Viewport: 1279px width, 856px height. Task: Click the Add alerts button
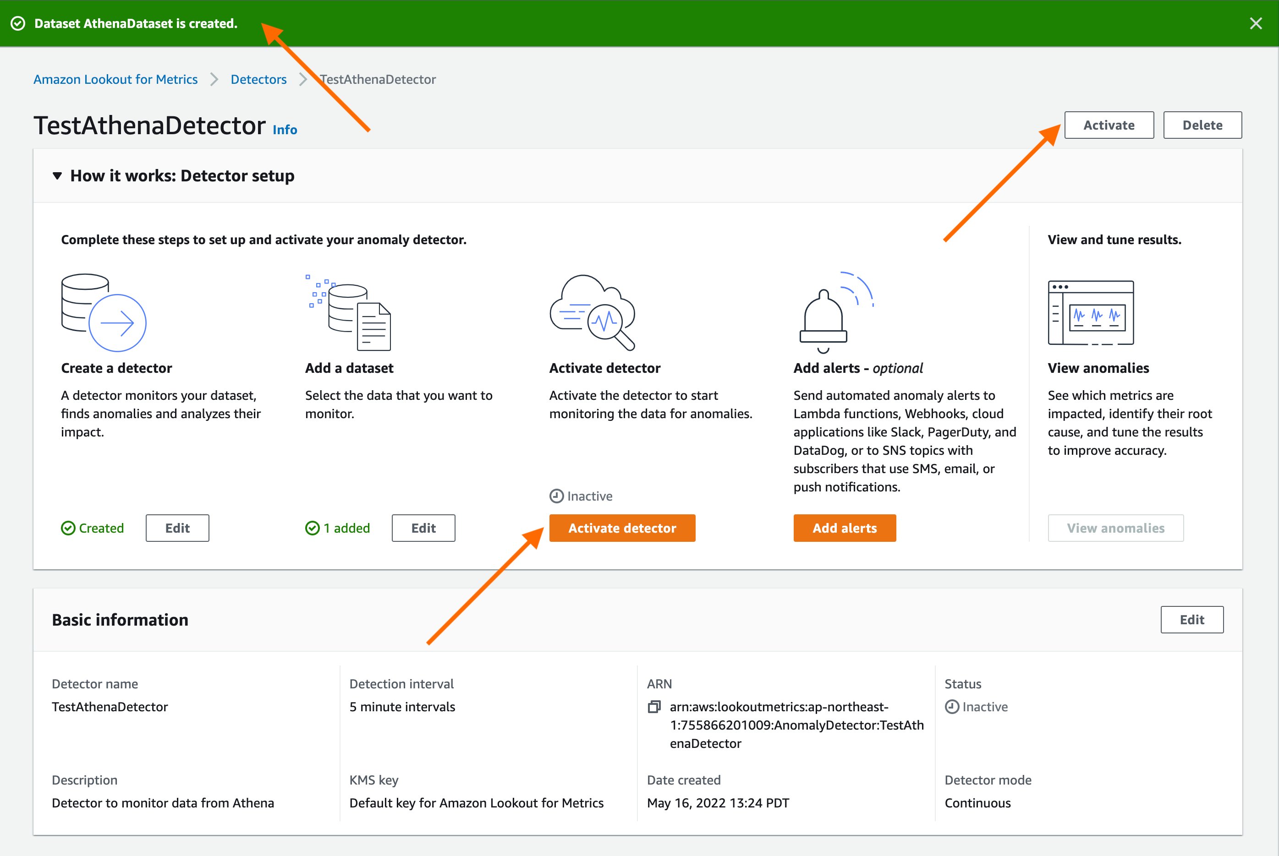844,528
